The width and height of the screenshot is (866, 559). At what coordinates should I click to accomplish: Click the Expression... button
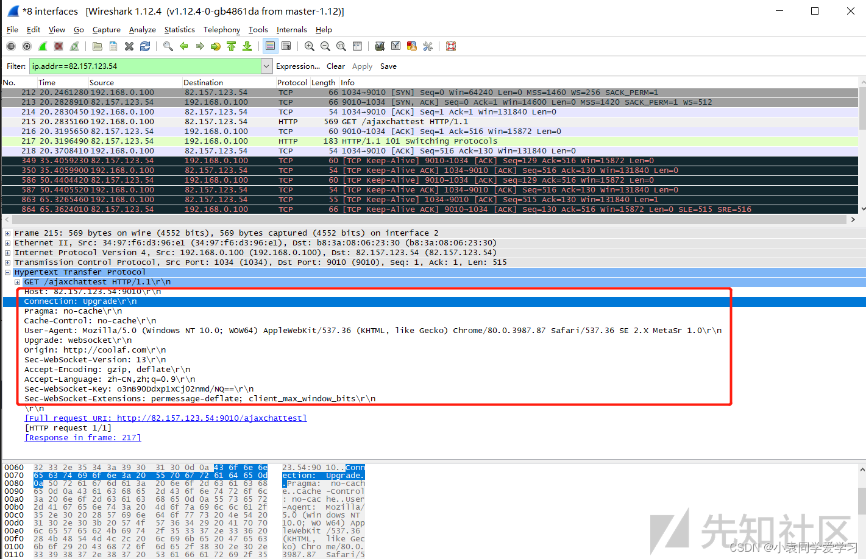298,66
